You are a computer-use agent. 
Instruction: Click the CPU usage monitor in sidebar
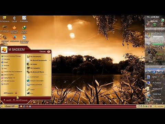pos(155,52)
